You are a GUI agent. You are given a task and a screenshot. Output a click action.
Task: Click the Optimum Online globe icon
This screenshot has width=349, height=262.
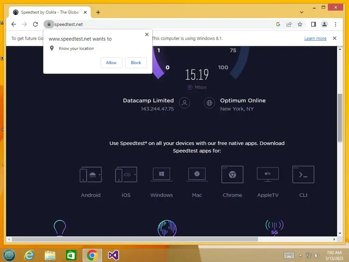[210, 103]
